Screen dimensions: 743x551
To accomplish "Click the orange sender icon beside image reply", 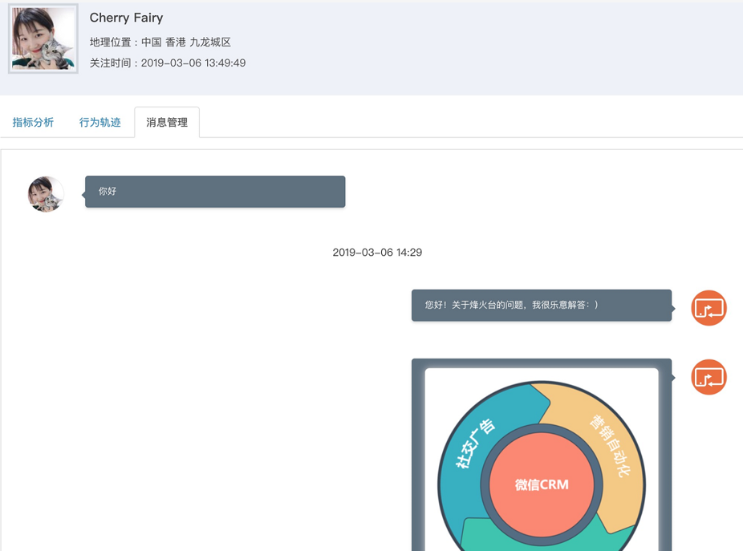I will point(708,377).
